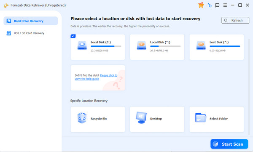Click Lost Disk (*:) usage bar
Screen dimensions: 253x152
[x=225, y=46]
